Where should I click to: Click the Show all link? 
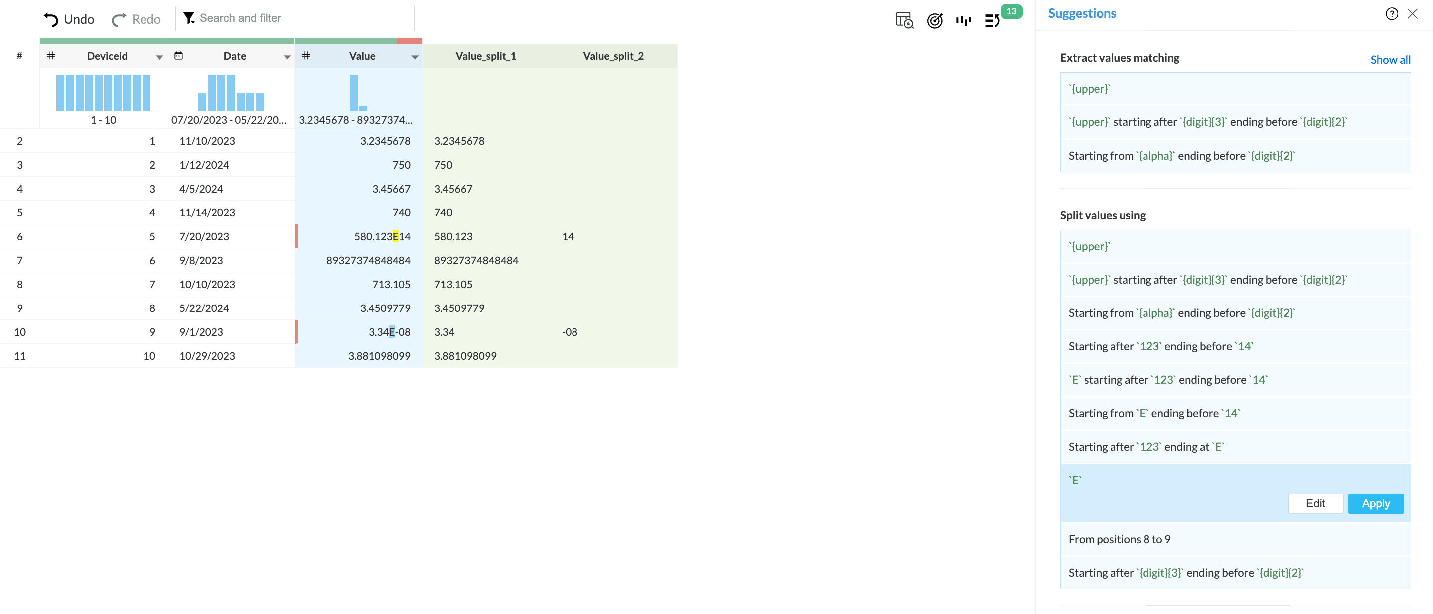pyautogui.click(x=1390, y=59)
